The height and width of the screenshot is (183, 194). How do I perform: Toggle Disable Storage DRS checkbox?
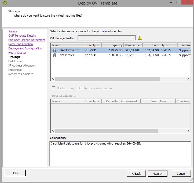pos(53,88)
